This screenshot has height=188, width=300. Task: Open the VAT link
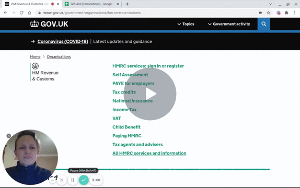pyautogui.click(x=117, y=119)
